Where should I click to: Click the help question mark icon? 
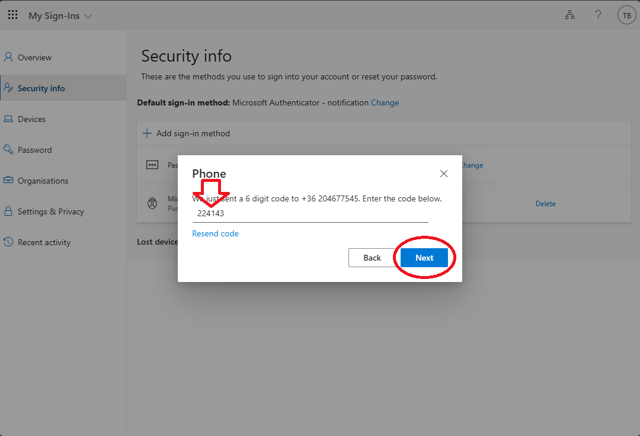click(598, 15)
